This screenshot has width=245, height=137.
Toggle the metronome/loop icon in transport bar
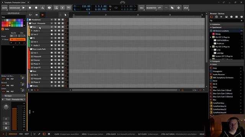(116, 8)
